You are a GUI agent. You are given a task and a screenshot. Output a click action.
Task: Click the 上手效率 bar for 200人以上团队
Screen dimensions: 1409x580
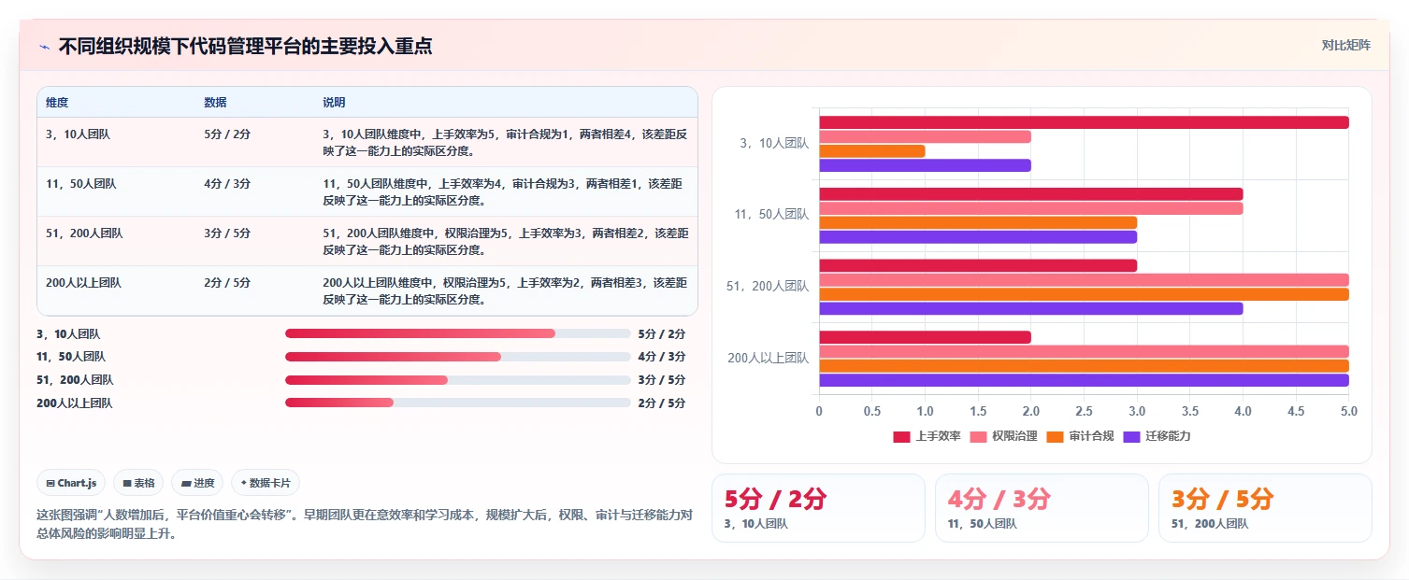point(925,337)
